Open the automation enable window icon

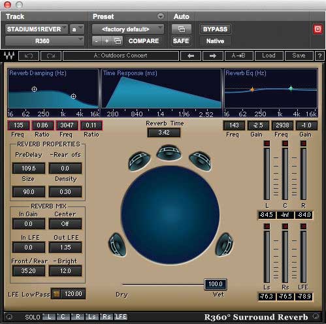(x=182, y=29)
